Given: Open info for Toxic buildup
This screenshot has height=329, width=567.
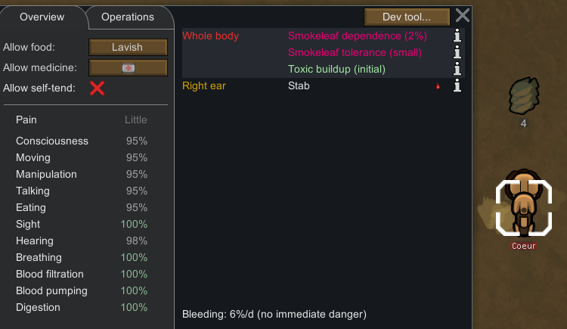Looking at the screenshot, I should pyautogui.click(x=457, y=69).
